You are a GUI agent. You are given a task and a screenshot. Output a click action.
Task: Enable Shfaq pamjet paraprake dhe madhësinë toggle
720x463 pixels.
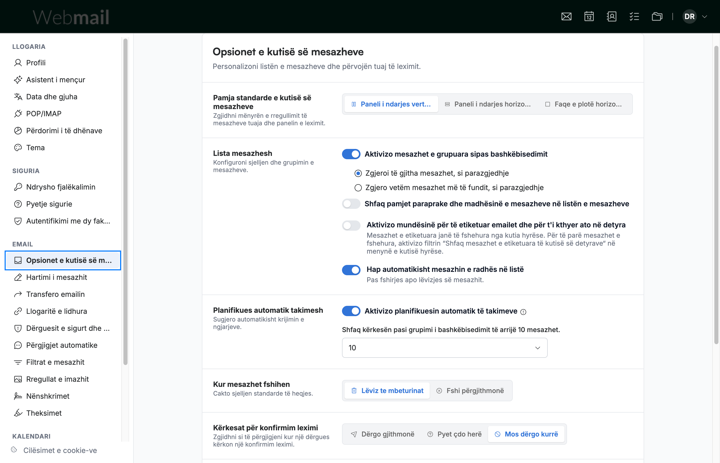click(351, 204)
